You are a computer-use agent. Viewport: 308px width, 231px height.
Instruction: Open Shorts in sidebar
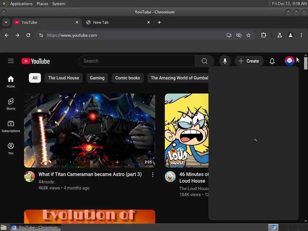pos(11,104)
